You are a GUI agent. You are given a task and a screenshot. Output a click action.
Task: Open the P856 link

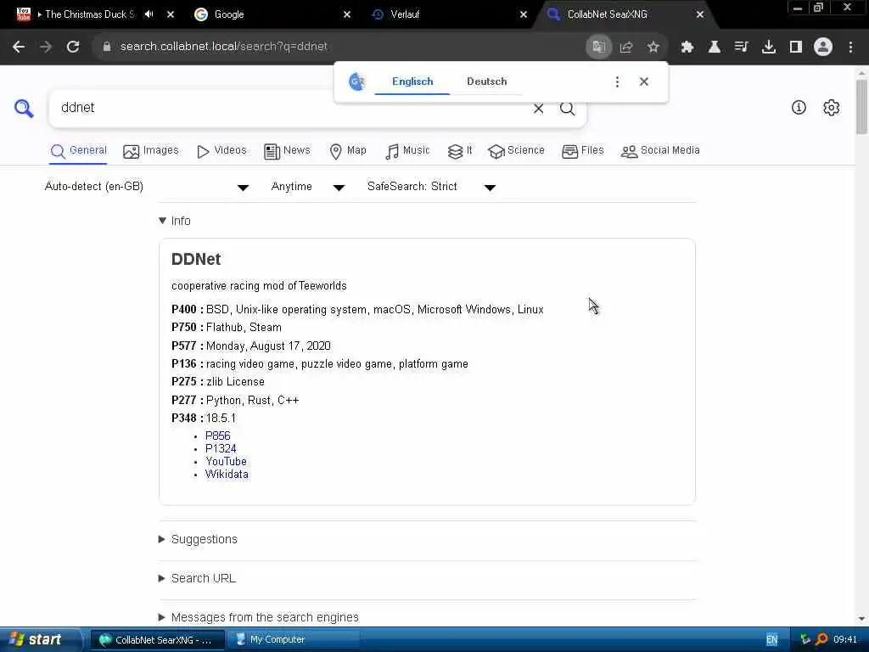coord(218,436)
